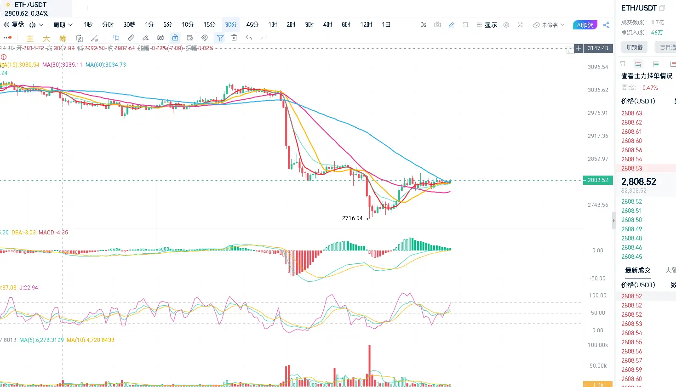This screenshot has width=676, height=387.
Task: Toggle the 筹 chip distribution button
Action: tap(63, 39)
